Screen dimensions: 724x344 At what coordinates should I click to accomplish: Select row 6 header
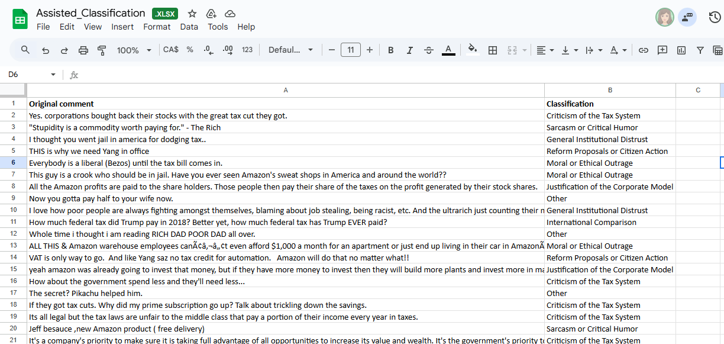click(x=13, y=163)
